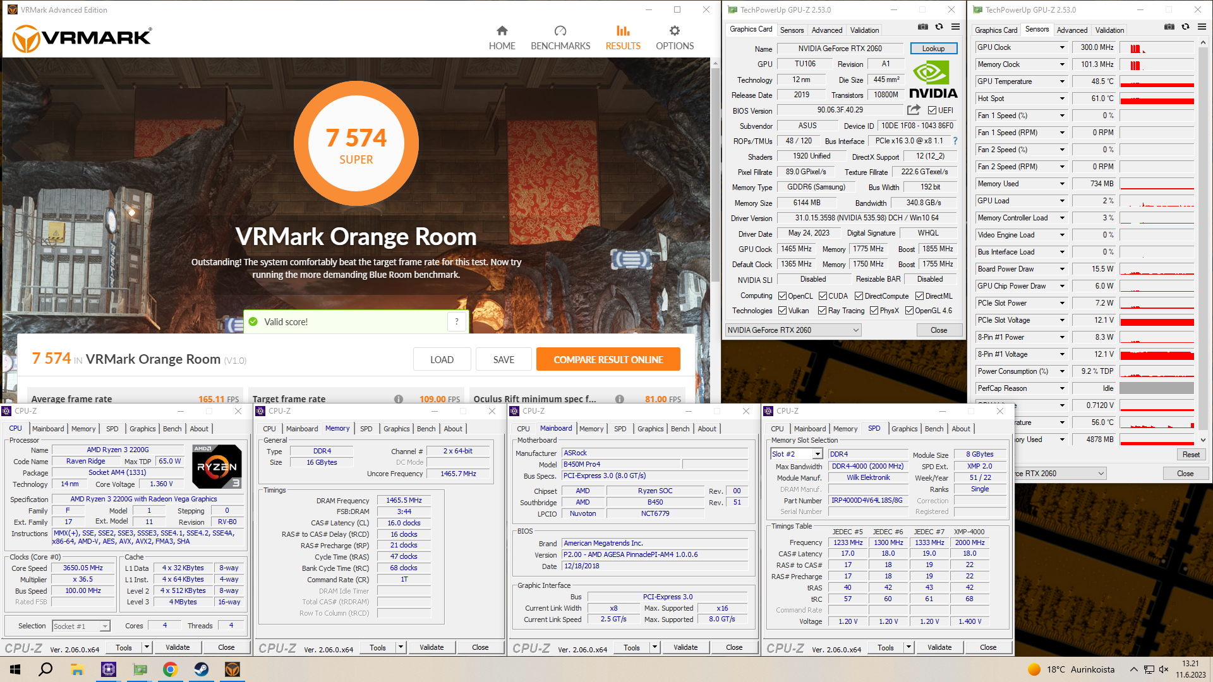The width and height of the screenshot is (1213, 682).
Task: Click the VRMark logo
Action: tap(82, 38)
